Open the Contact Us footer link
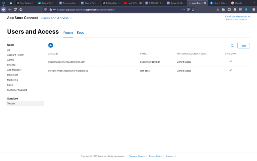The height and width of the screenshot is (161, 257). (x=171, y=156)
